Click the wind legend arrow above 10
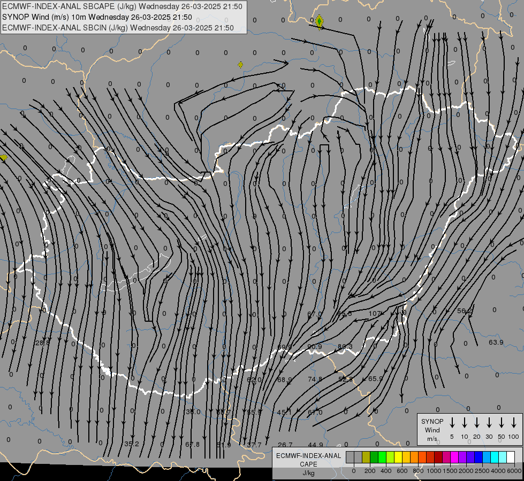 click(464, 423)
